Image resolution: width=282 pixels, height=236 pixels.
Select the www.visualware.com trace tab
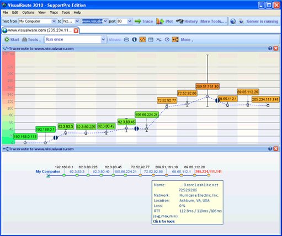[40, 30]
